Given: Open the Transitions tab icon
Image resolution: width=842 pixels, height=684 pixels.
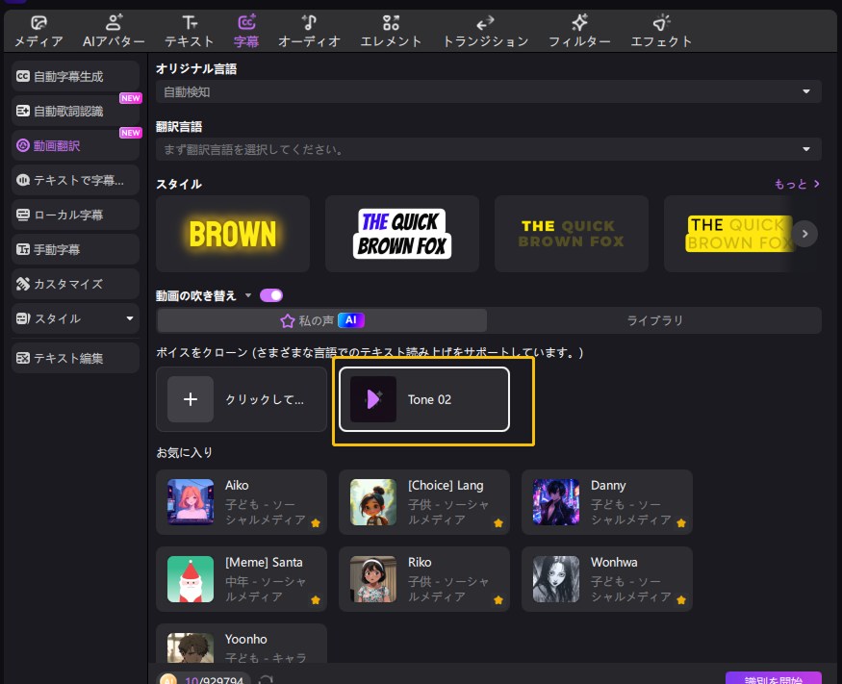Looking at the screenshot, I should 485,22.
